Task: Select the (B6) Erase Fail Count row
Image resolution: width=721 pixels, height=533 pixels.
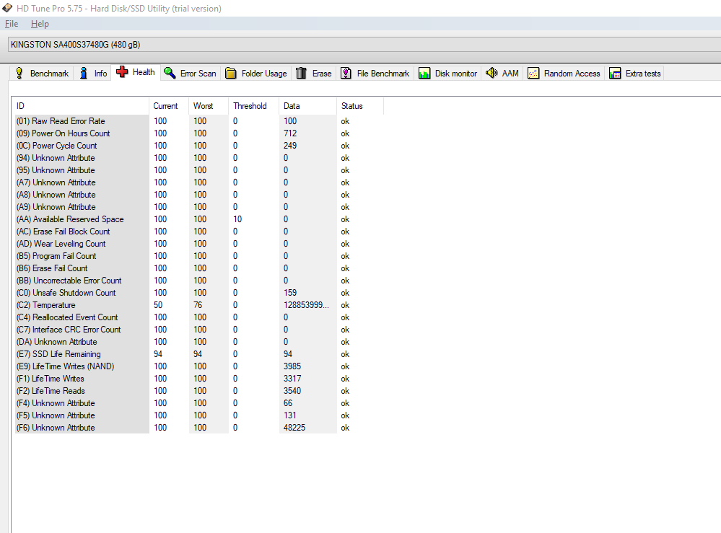Action: (198, 268)
